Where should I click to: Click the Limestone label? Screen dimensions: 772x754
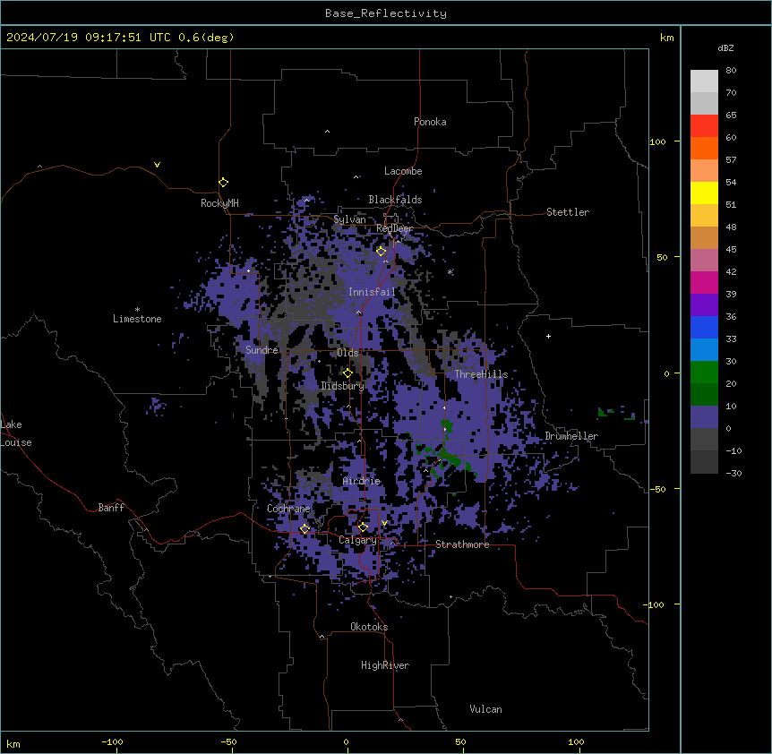tap(137, 319)
